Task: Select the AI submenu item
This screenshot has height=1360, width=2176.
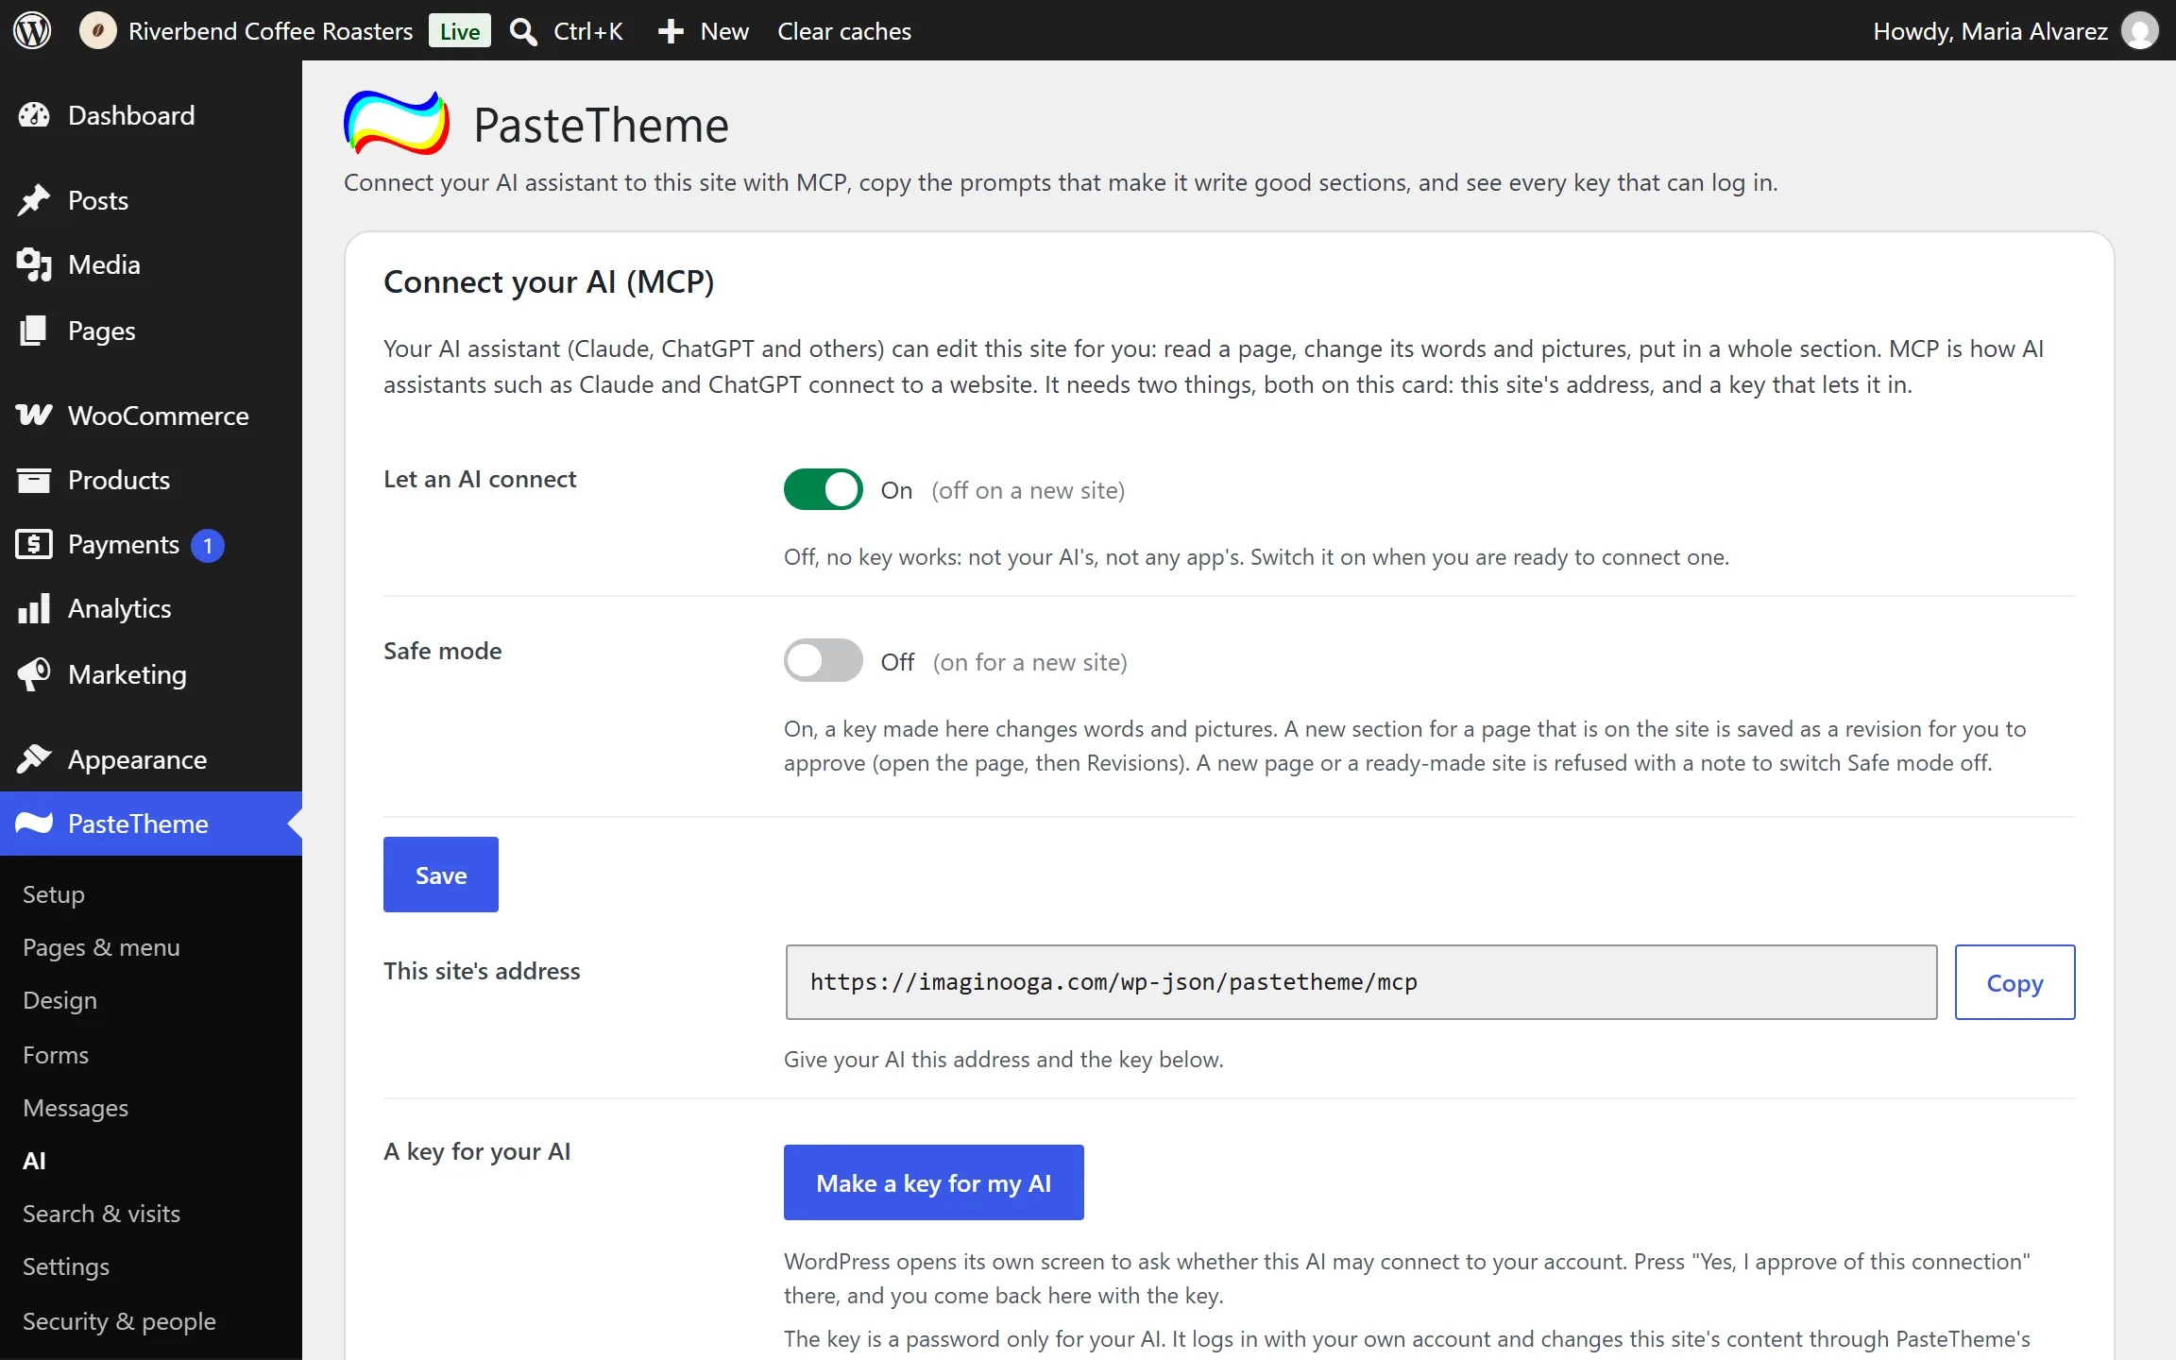Action: 34,1160
